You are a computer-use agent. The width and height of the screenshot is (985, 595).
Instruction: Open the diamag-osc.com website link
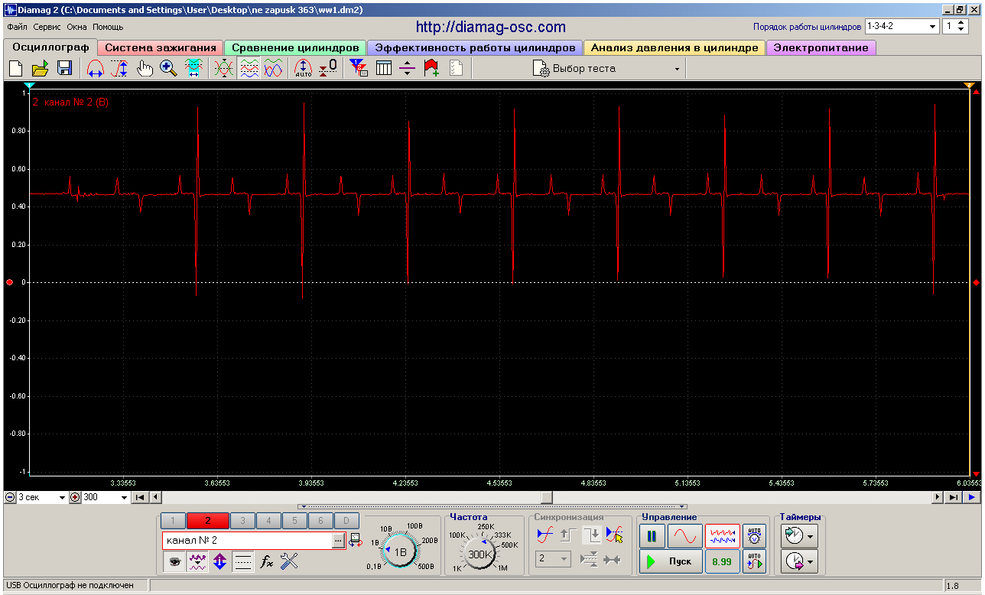[x=491, y=27]
